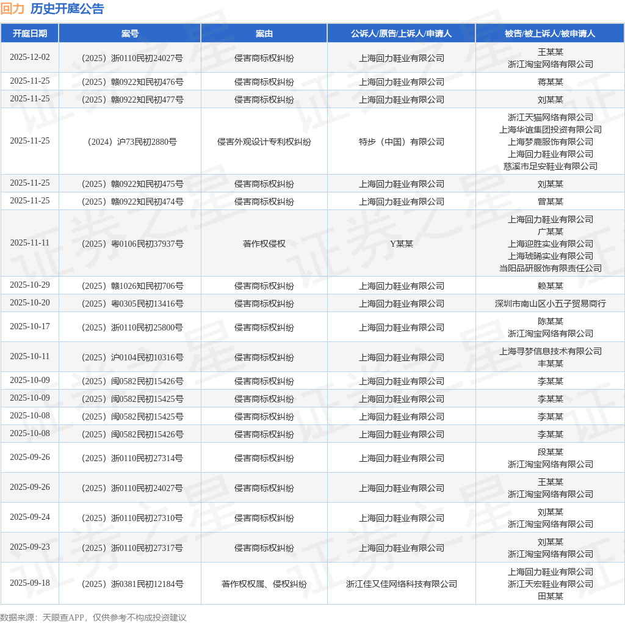The height and width of the screenshot is (623, 625).
Task: Select case number 赣0922知民初474号
Action: pos(132,202)
